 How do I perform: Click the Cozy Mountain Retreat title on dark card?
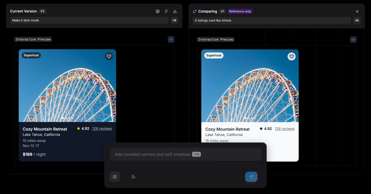45,129
